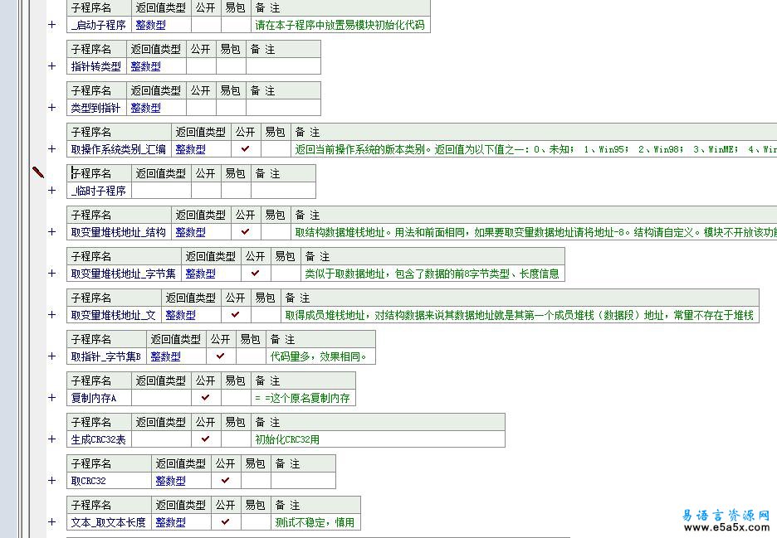Select the 指针转类型 name cell
777x538 pixels.
[x=96, y=66]
